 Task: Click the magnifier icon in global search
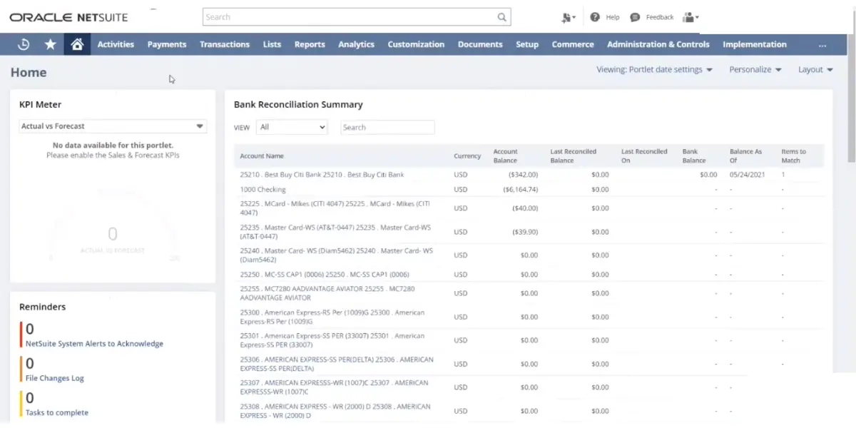point(502,17)
